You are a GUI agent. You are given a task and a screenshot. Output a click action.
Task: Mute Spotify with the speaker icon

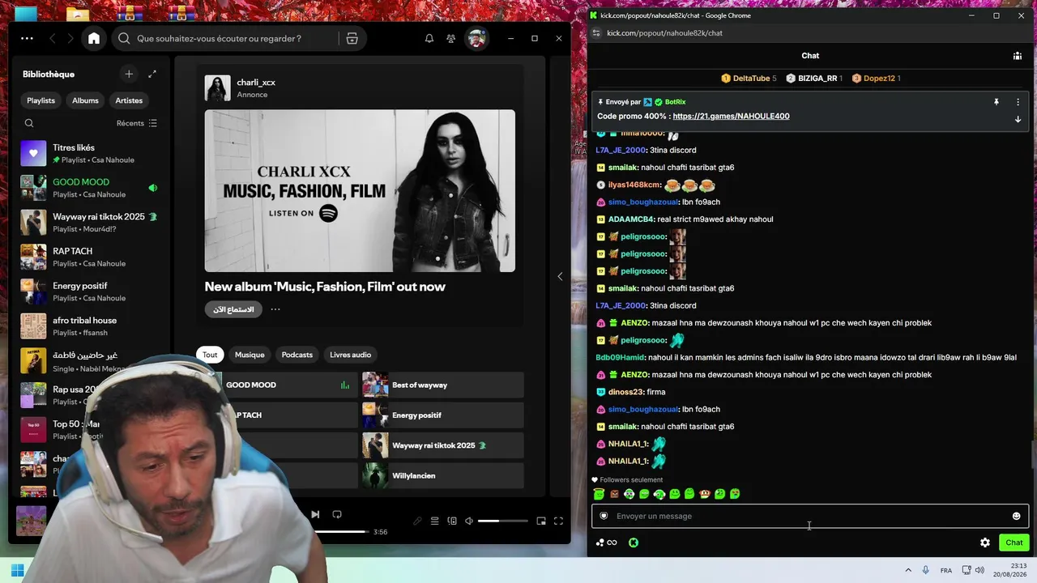click(x=469, y=521)
